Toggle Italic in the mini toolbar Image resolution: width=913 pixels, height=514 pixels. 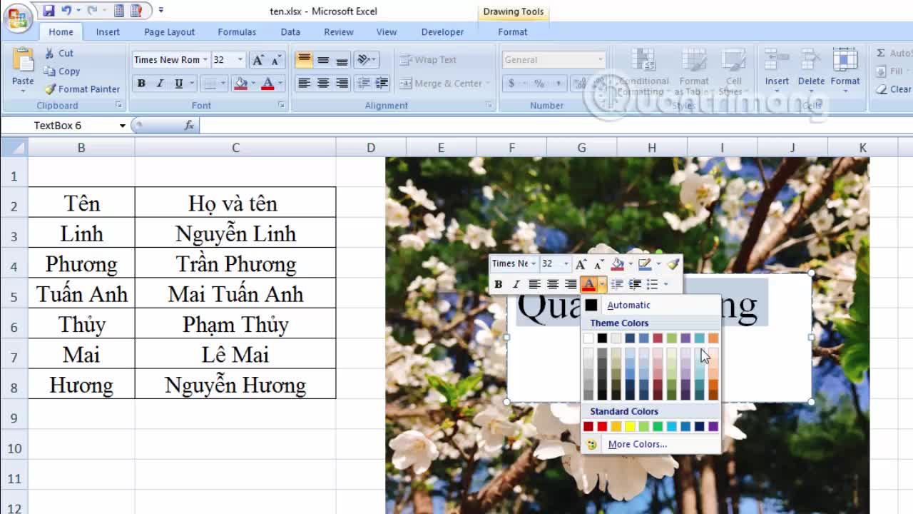point(516,284)
